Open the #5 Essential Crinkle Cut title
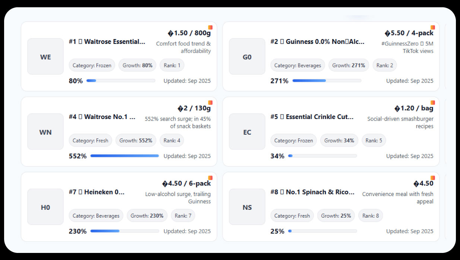This screenshot has height=260, width=460. coord(312,117)
